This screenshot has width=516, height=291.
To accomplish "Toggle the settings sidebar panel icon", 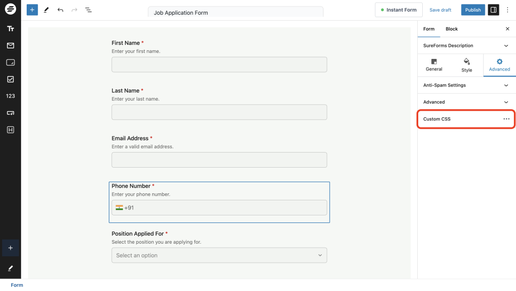I will 493,10.
